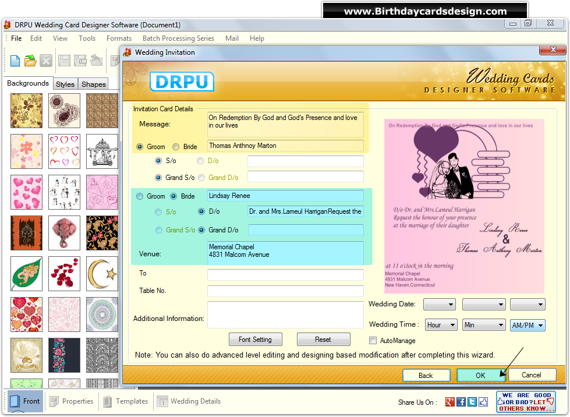This screenshot has height=417, width=570.
Task: Select the pink hearts background
Action: pos(27,192)
